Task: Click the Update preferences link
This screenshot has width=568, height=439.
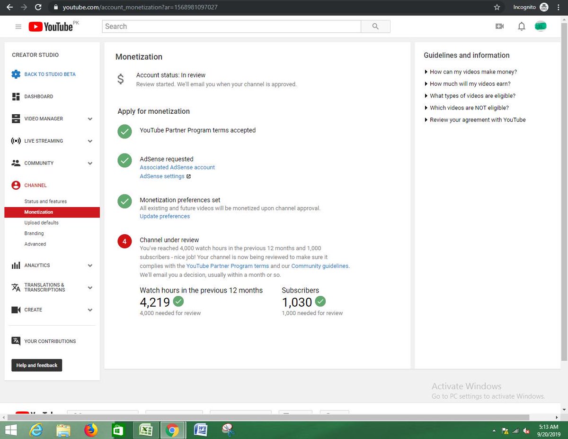Action: (x=165, y=216)
